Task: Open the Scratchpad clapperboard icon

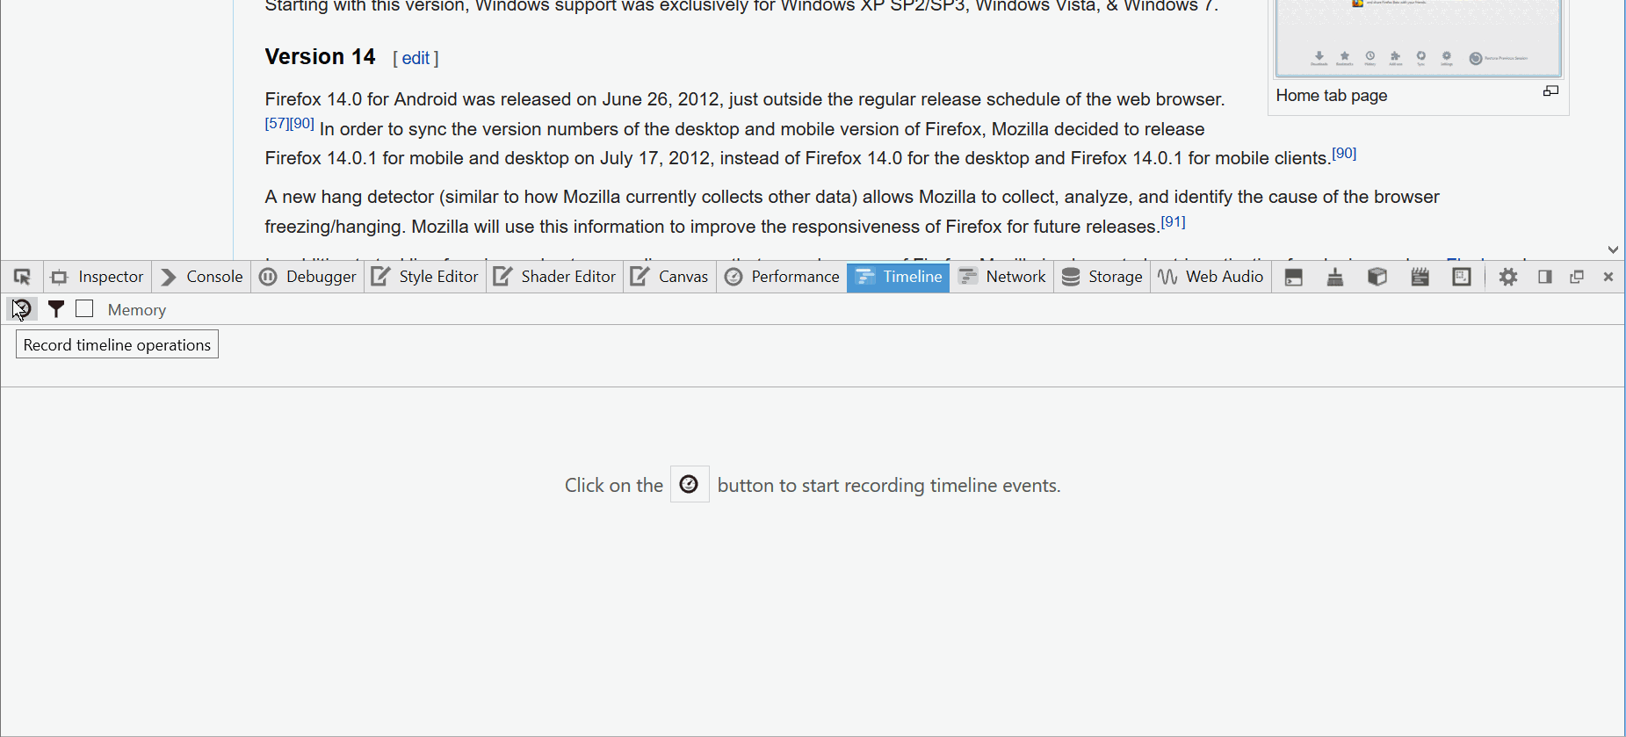Action: tap(1420, 278)
